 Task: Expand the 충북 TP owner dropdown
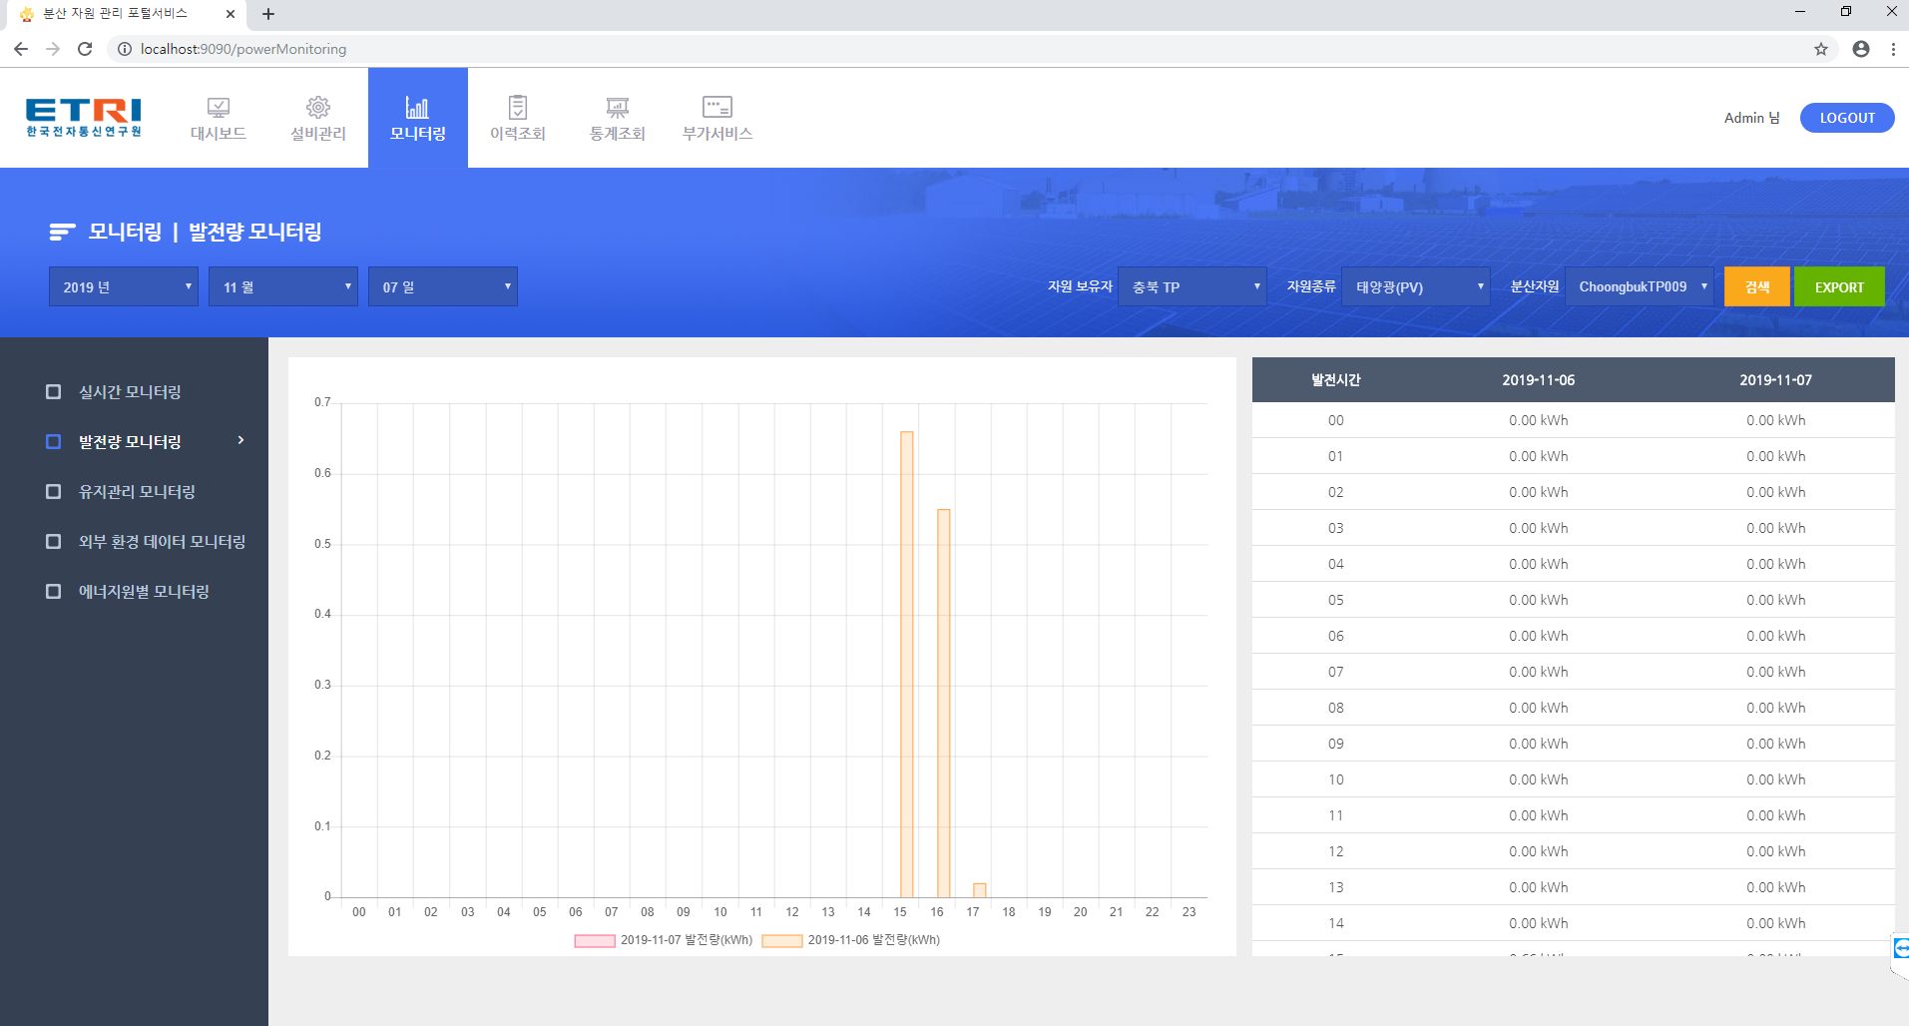tap(1192, 287)
